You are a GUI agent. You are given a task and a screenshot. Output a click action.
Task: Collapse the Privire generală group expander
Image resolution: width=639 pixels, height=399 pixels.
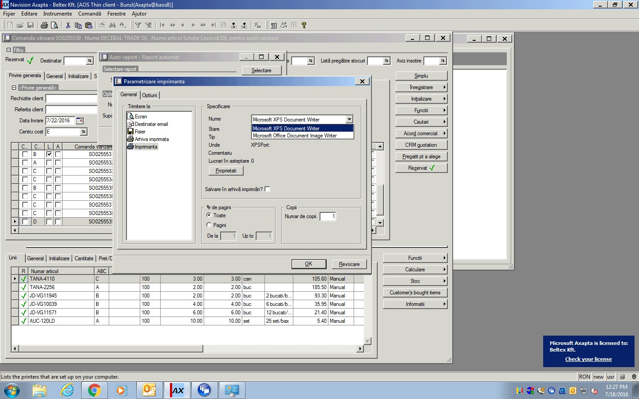[14, 88]
